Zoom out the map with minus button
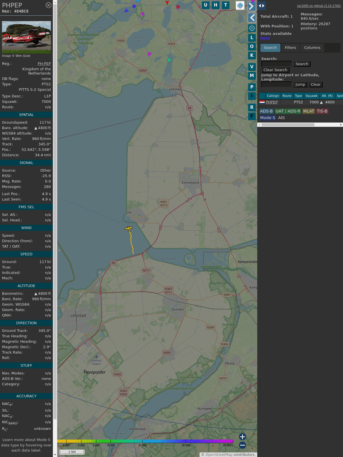 pos(242,445)
